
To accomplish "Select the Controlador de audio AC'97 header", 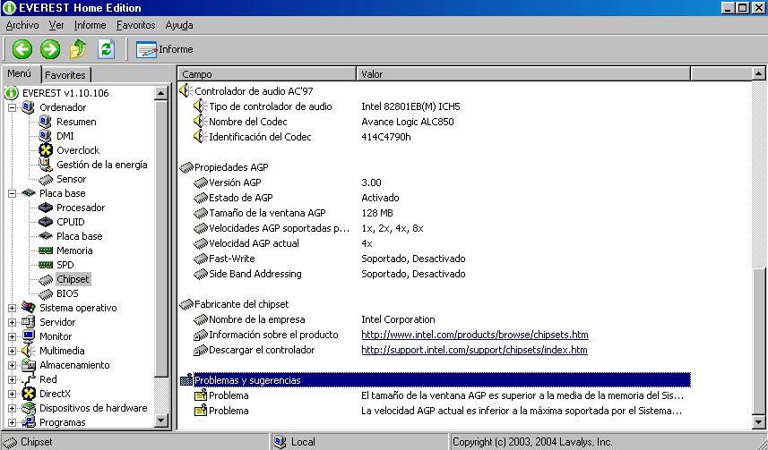I will [254, 91].
